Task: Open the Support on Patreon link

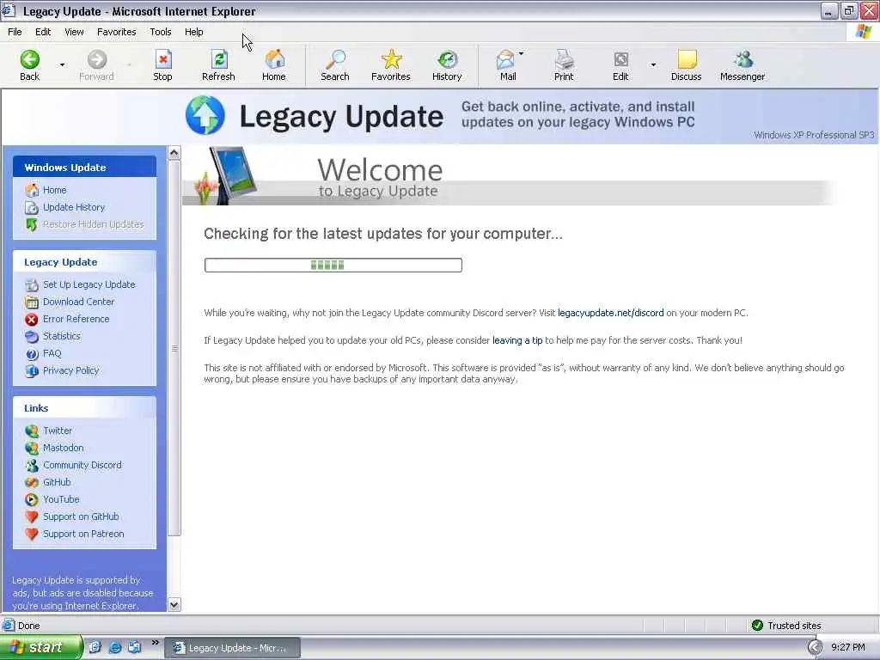Action: [83, 534]
